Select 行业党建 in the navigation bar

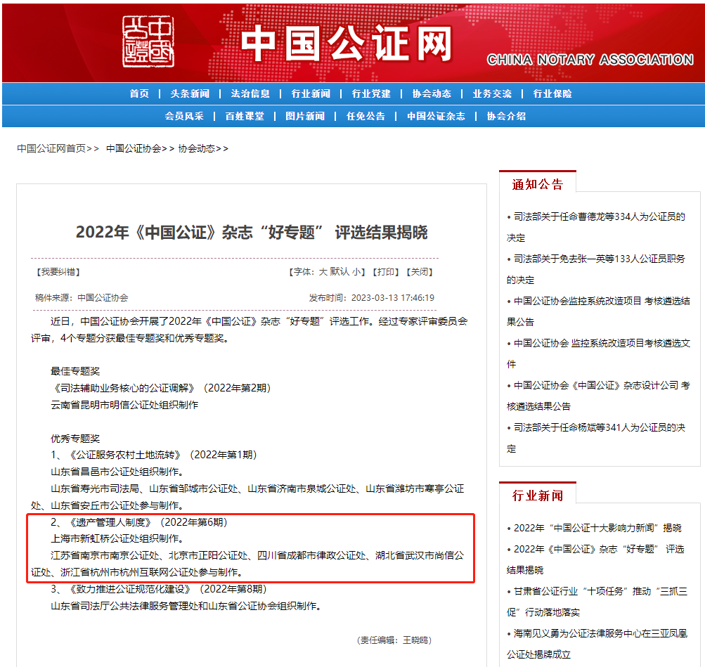coord(371,93)
